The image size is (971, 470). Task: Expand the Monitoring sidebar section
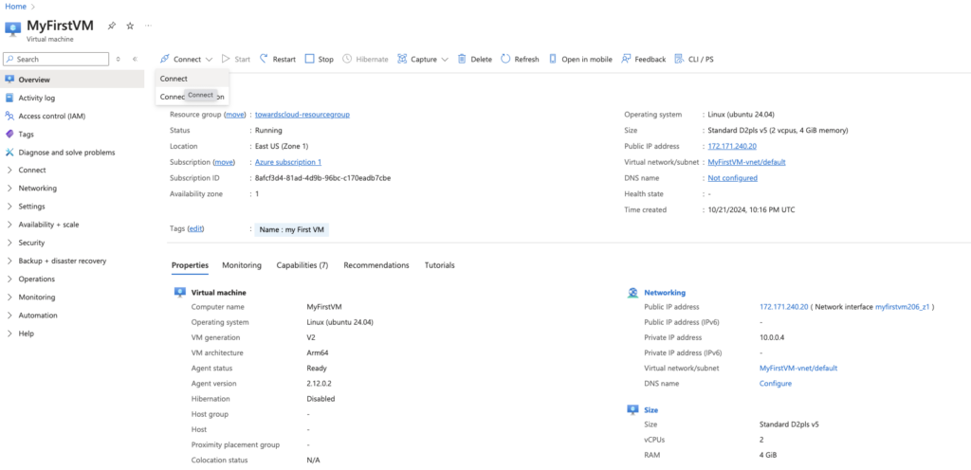(x=9, y=297)
